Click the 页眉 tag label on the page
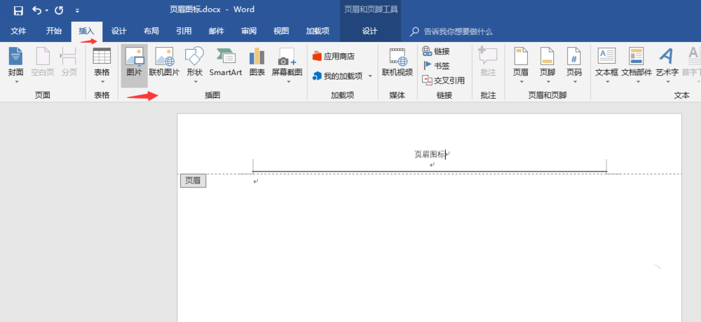Image resolution: width=701 pixels, height=322 pixels. pyautogui.click(x=193, y=181)
